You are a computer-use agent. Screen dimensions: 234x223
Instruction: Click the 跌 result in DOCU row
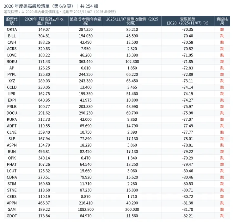222,113
